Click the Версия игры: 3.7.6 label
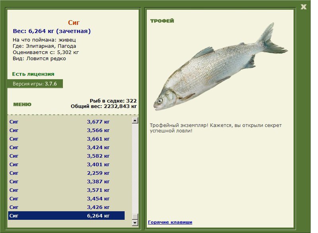 click(35, 84)
